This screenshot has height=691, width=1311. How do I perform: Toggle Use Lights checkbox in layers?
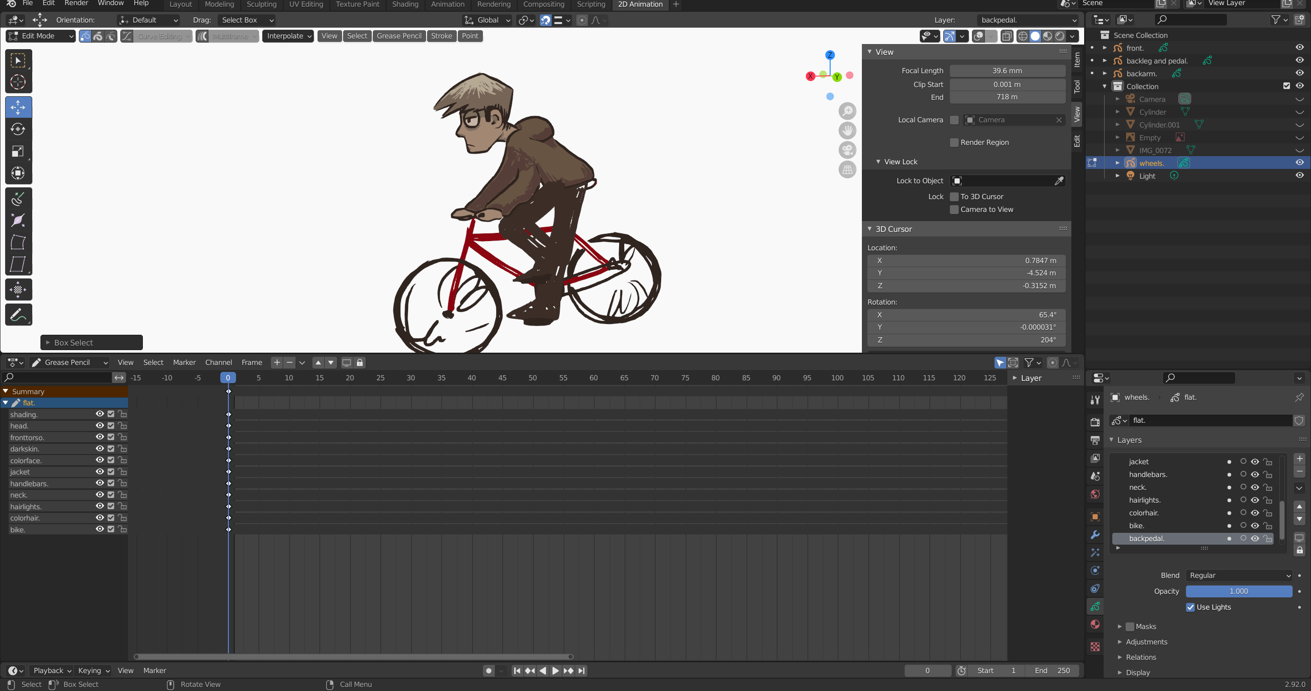pyautogui.click(x=1191, y=607)
